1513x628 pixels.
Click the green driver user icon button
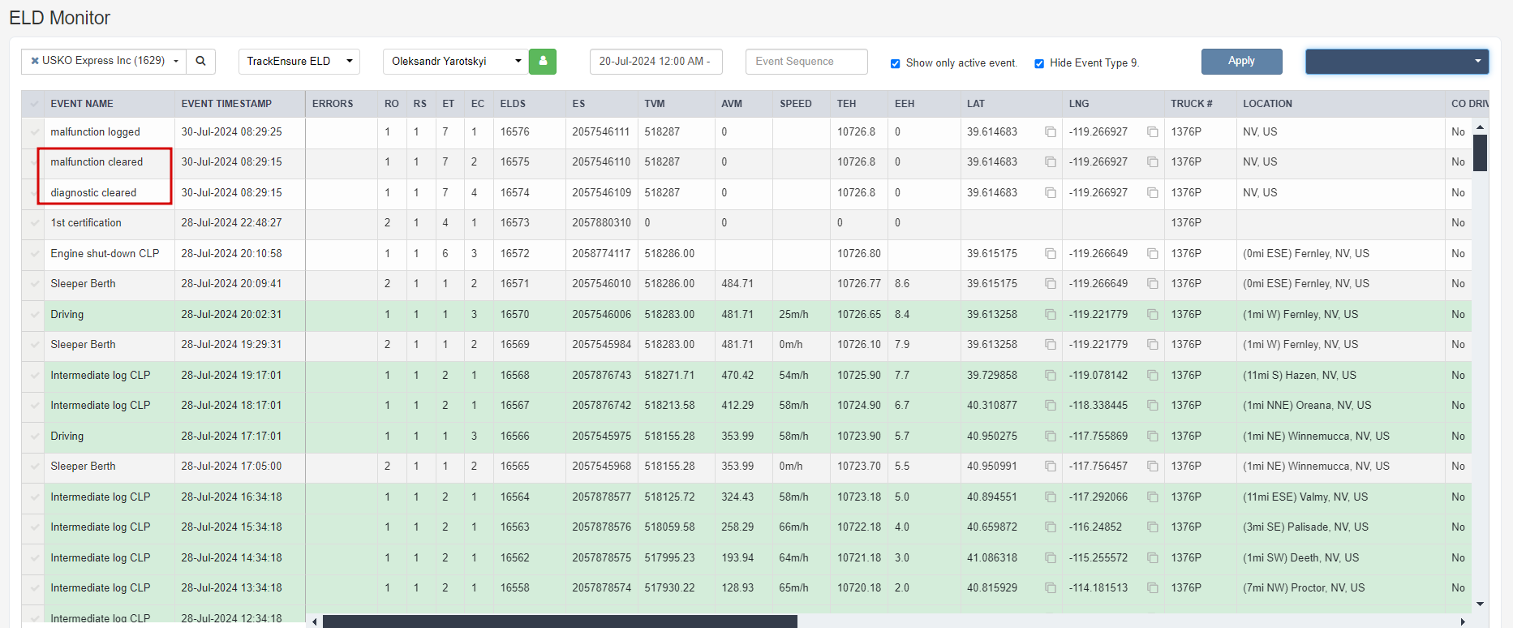tap(543, 61)
